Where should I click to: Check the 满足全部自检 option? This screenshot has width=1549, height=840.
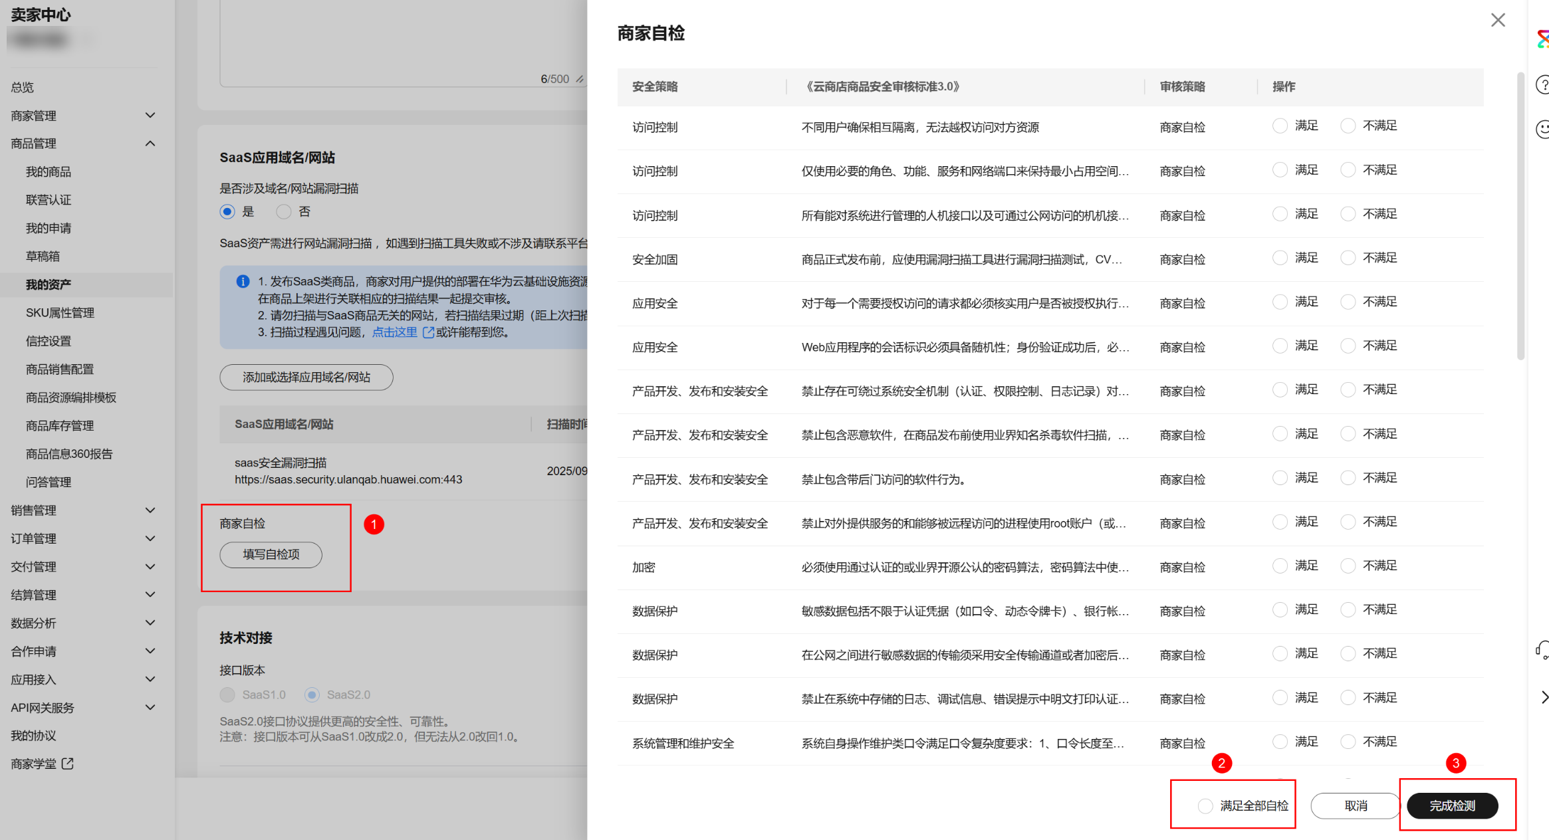[1205, 806]
